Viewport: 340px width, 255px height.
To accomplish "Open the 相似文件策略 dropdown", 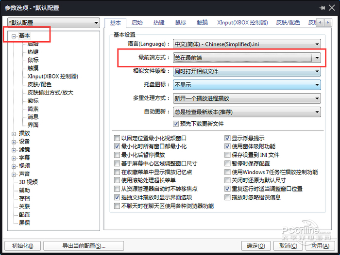I will click(247, 71).
